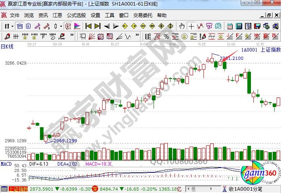Open the 日 period dropdown arrow
281x193 pixels.
click(x=12, y=26)
